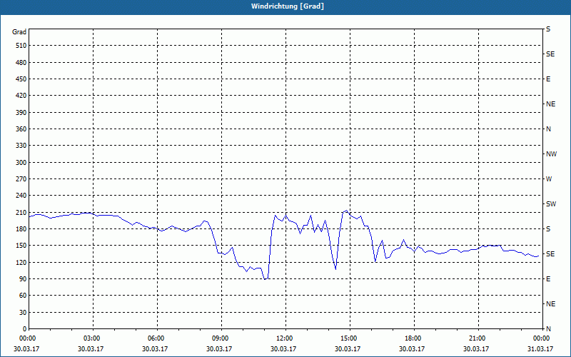Click the NW compass label

coord(551,154)
